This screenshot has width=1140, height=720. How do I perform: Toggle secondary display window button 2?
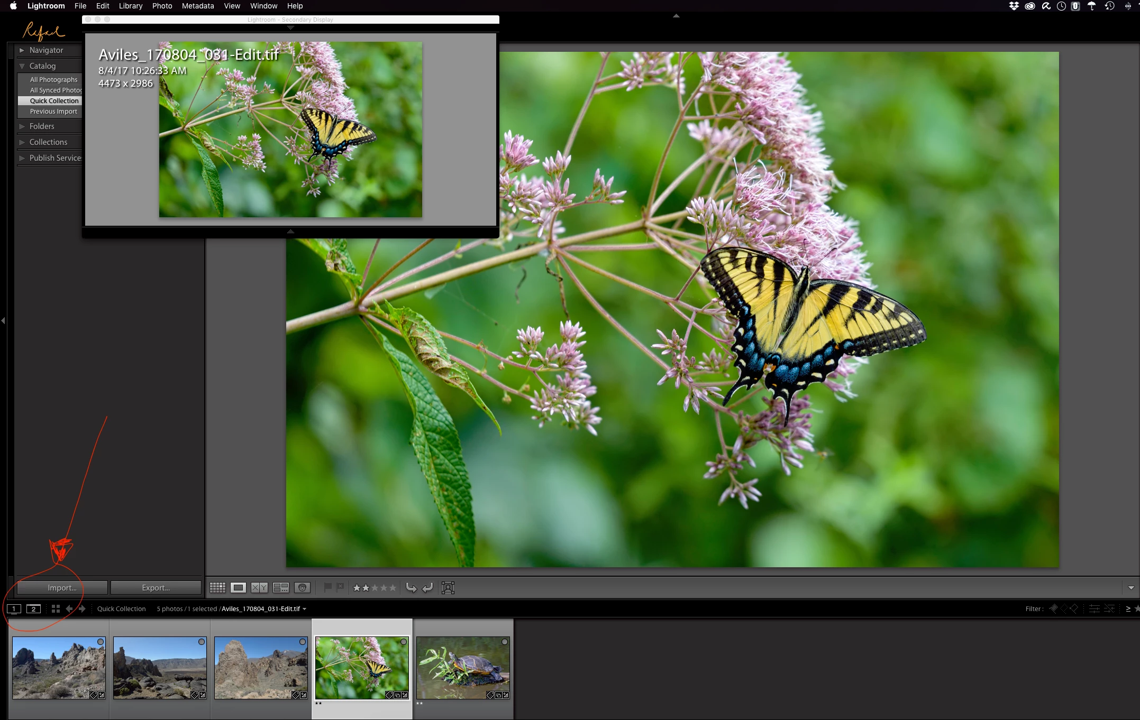(x=33, y=609)
